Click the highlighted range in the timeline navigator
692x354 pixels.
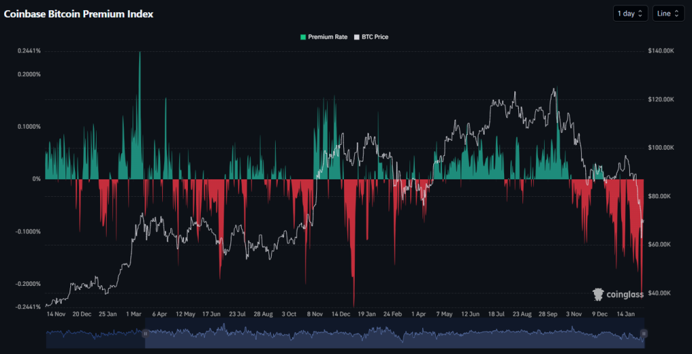[x=392, y=334]
